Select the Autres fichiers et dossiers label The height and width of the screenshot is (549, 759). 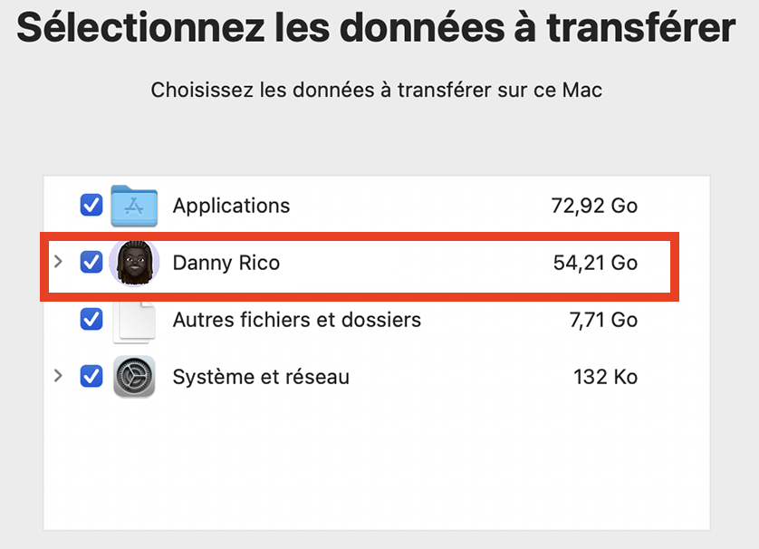(x=296, y=320)
